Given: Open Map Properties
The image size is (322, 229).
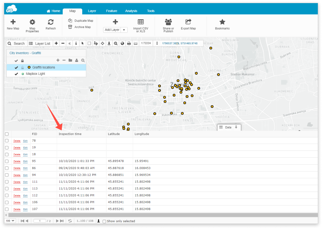Looking at the screenshot, I should pyautogui.click(x=32, y=25).
